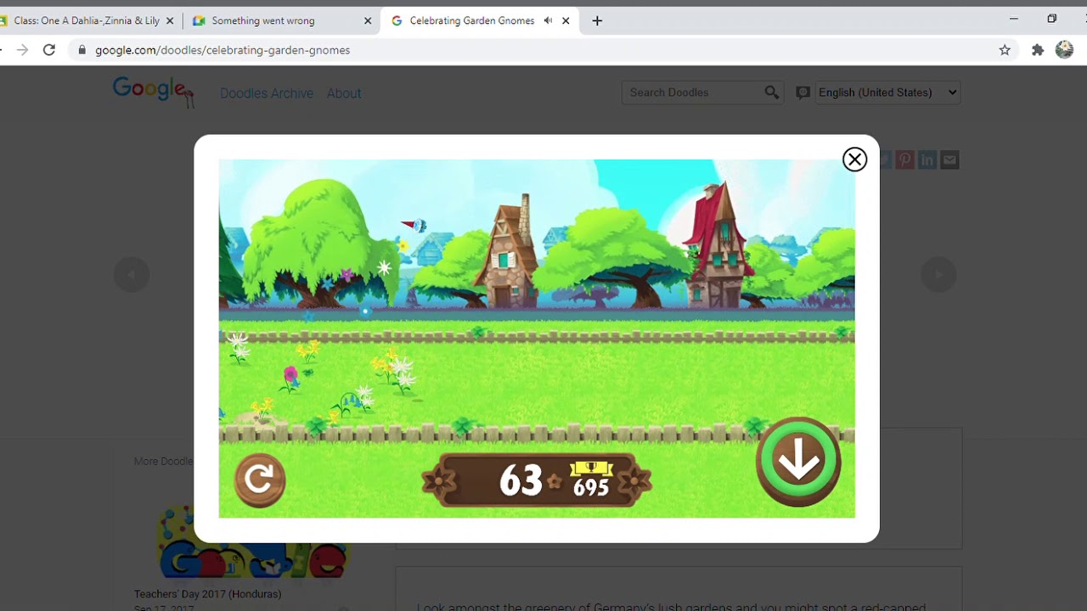Image resolution: width=1087 pixels, height=611 pixels.
Task: Click the yellow trophy icon above 695
Action: [x=591, y=468]
